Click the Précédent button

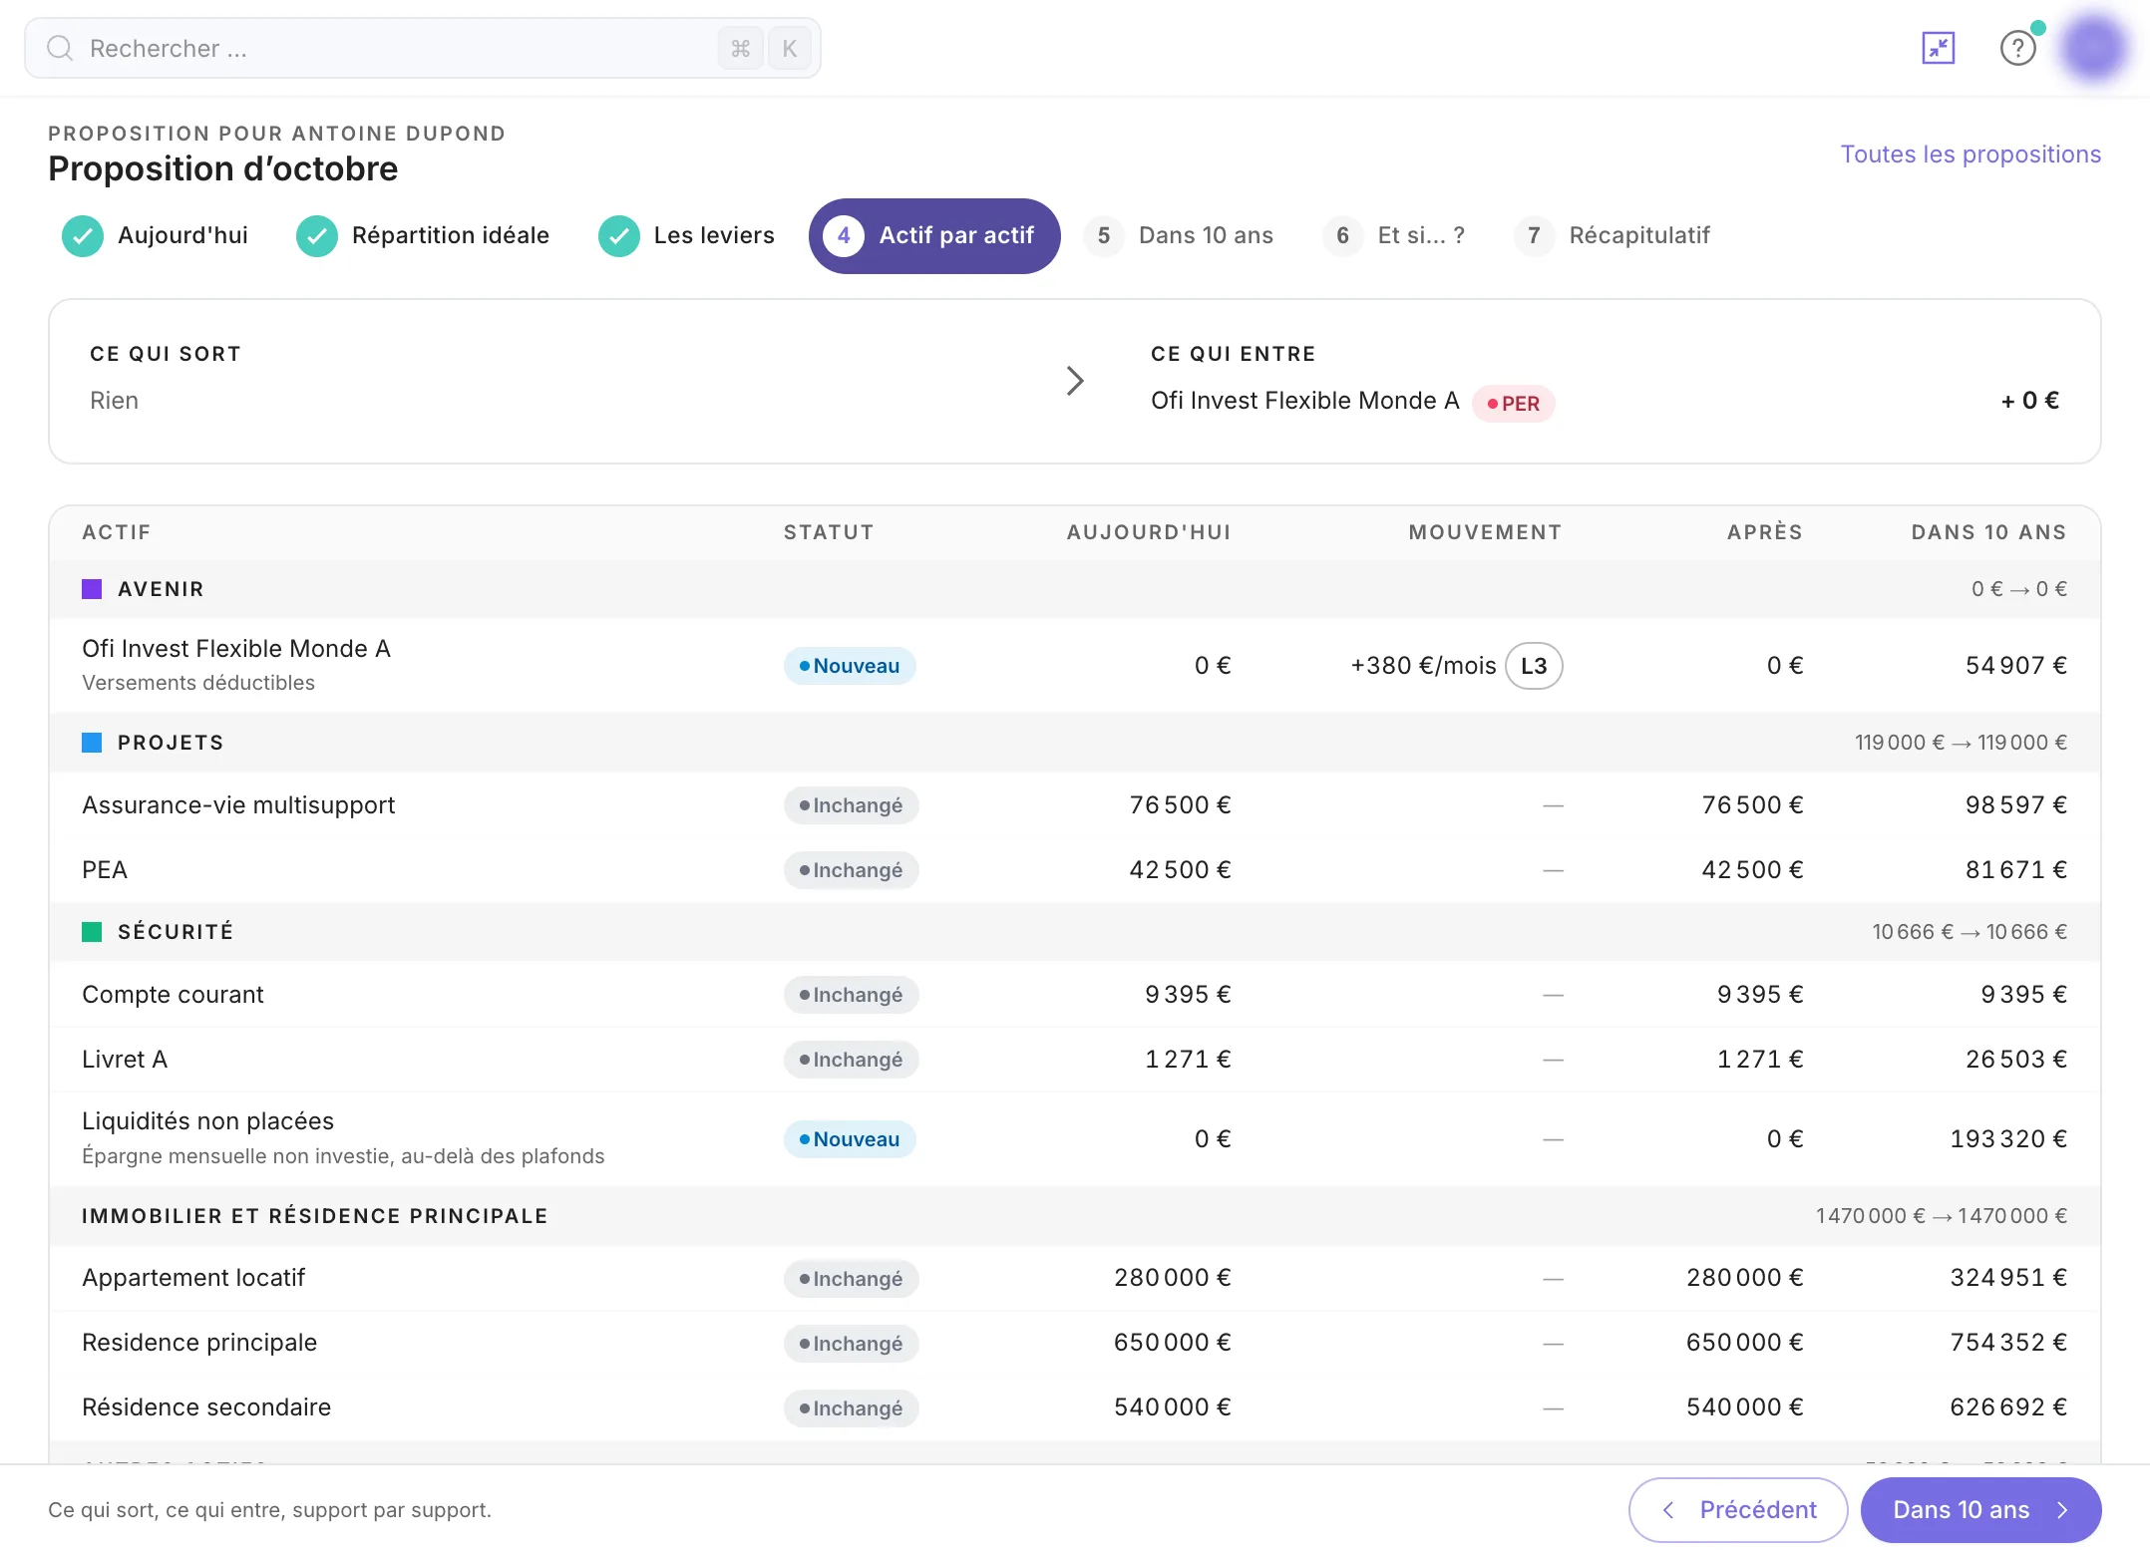coord(1738,1510)
